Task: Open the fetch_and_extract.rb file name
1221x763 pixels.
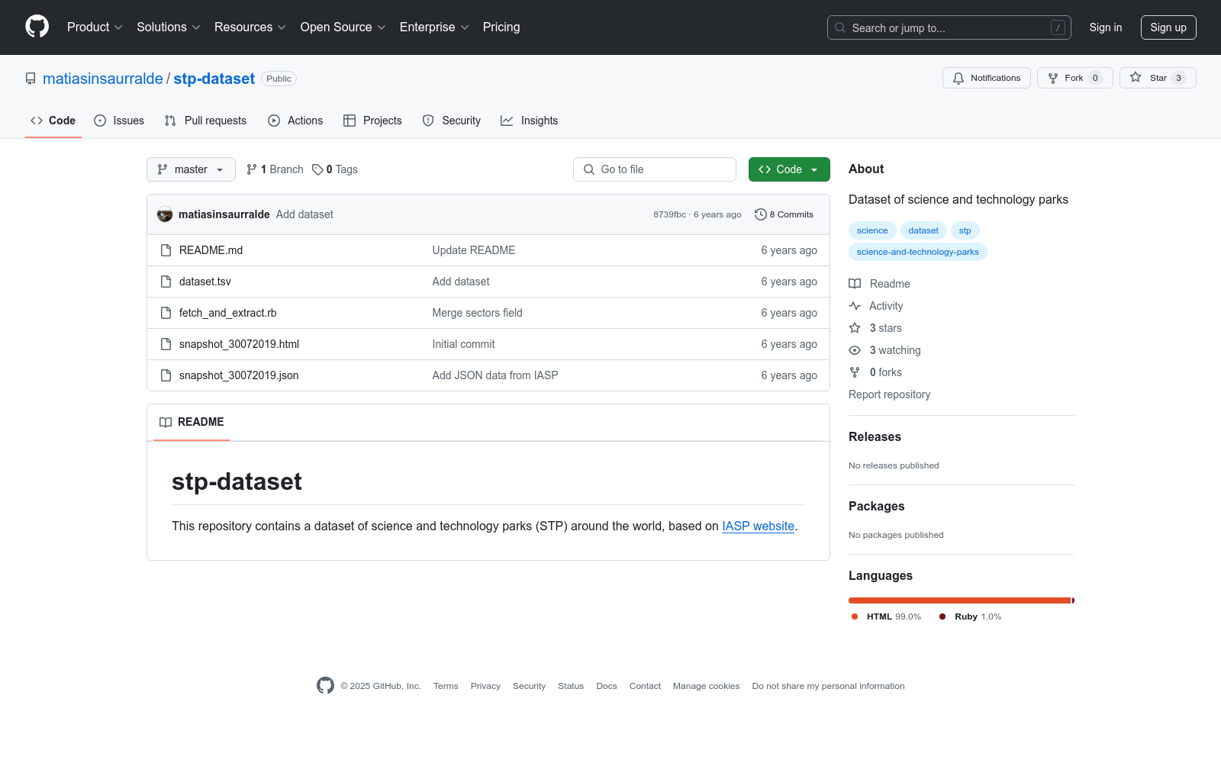Action: pyautogui.click(x=227, y=313)
